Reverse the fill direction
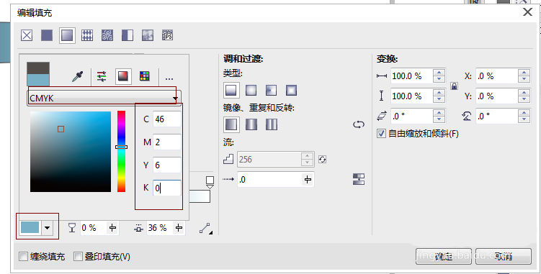Image resolution: width=541 pixels, height=274 pixels. [x=359, y=124]
